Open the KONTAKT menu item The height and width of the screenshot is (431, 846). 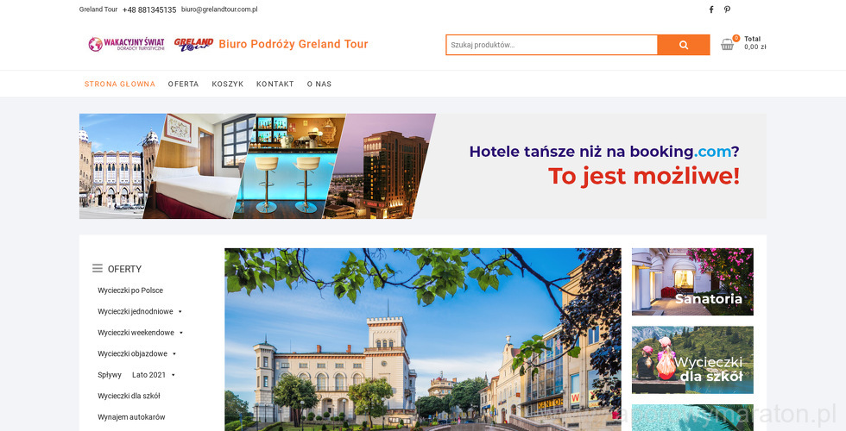click(275, 84)
